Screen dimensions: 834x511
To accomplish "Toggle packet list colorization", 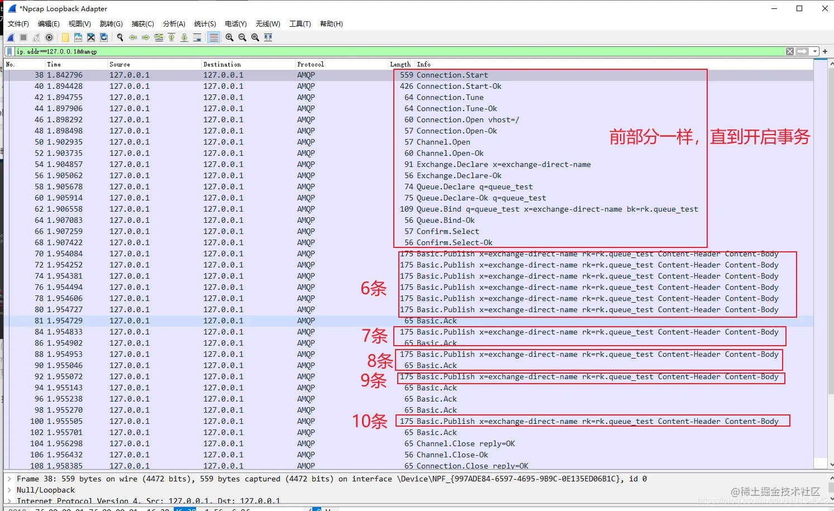I will point(213,37).
